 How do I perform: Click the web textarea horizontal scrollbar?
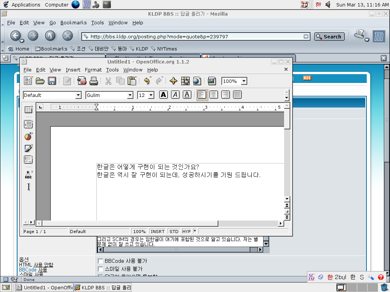180,249
